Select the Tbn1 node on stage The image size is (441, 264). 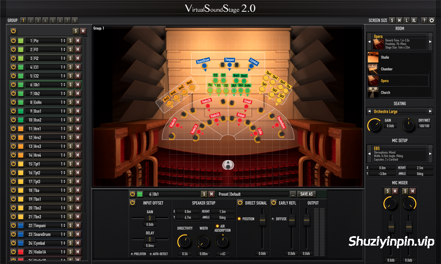pos(266,78)
